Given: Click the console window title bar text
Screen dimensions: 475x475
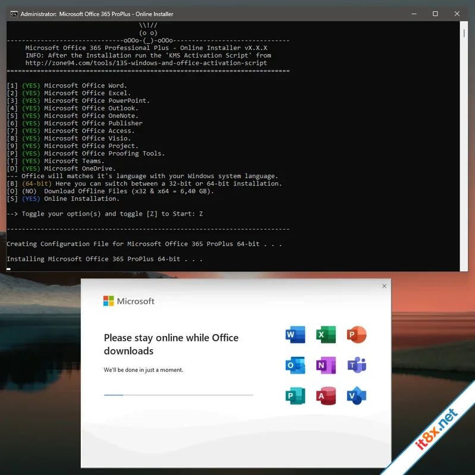Looking at the screenshot, I should [97, 14].
